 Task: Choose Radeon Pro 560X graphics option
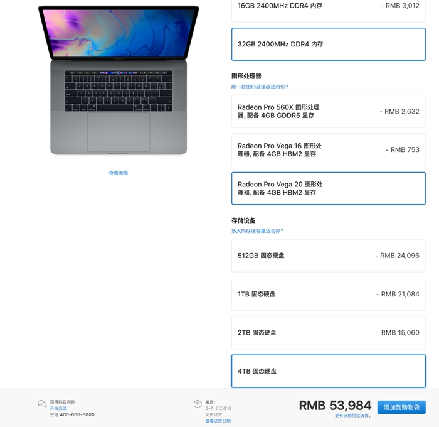click(x=329, y=111)
